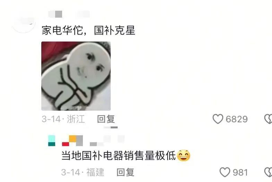Like the reply with 981 likes via heart

click(x=225, y=172)
